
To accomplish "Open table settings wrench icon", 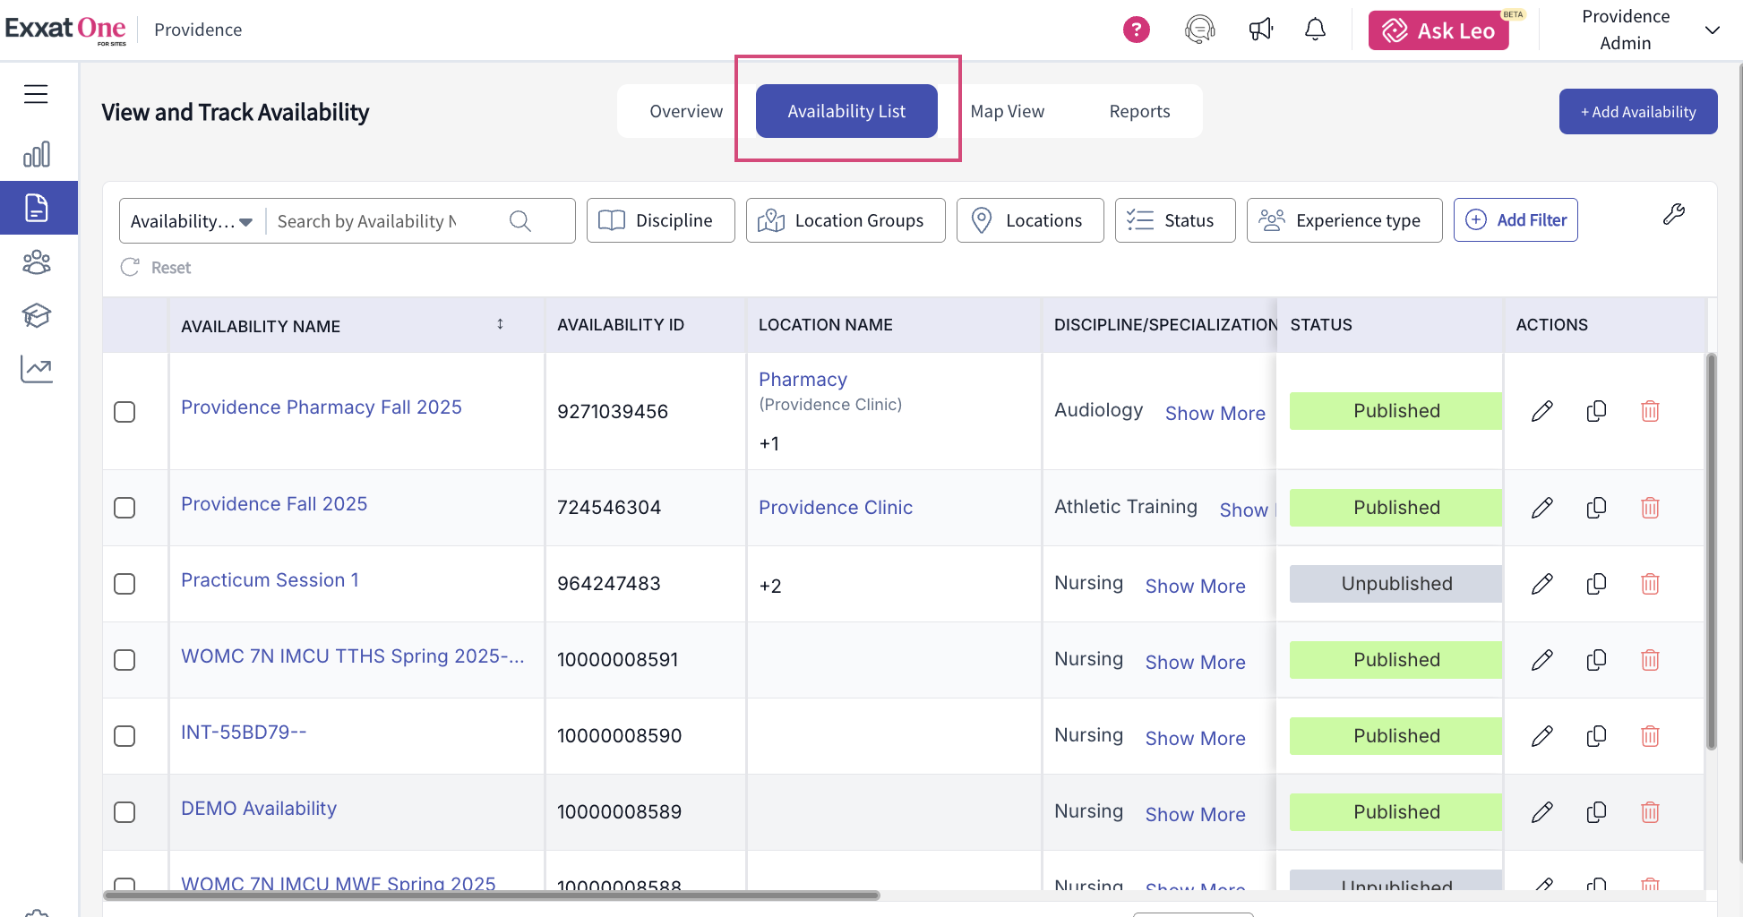I will (x=1673, y=214).
